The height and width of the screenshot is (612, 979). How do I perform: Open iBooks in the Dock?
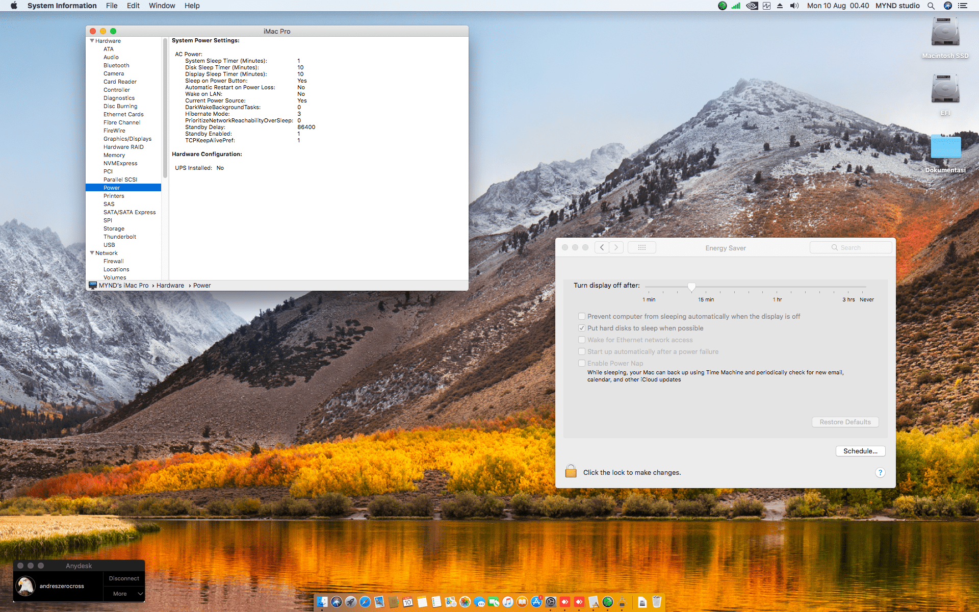click(x=522, y=602)
